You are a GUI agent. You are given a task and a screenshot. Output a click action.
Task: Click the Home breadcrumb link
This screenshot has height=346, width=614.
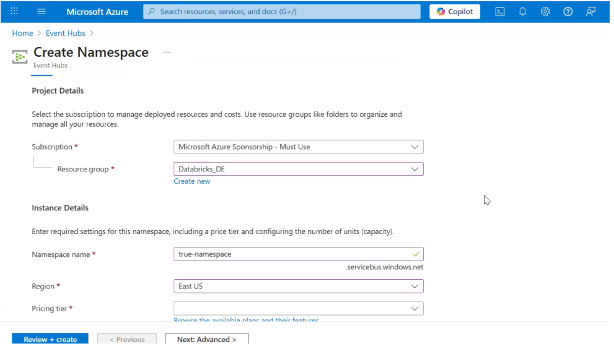[x=22, y=33]
